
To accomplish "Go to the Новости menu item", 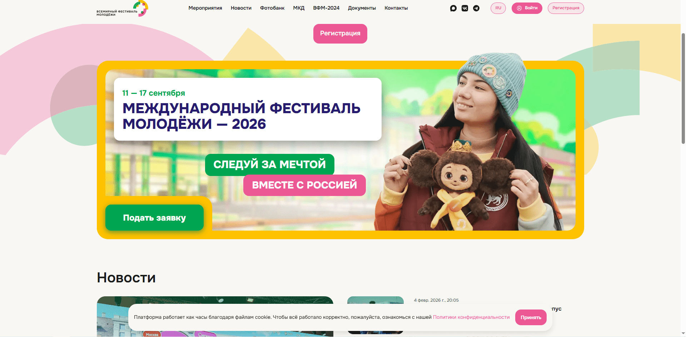I will point(241,8).
